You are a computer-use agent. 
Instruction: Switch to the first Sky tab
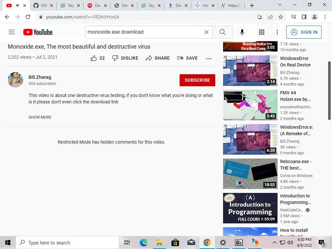point(70,6)
